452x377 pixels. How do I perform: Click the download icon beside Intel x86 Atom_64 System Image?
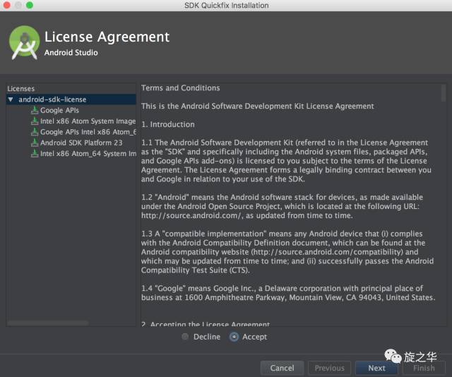[35, 153]
